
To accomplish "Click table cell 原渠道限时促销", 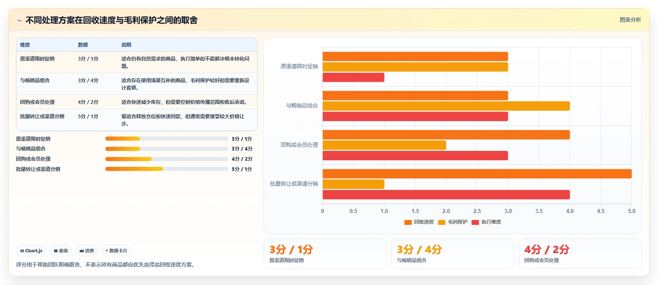I will (x=37, y=59).
